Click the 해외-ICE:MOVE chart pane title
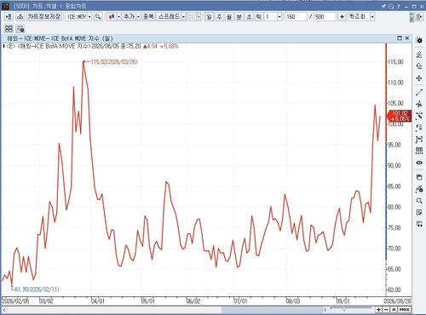 [x=60, y=38]
